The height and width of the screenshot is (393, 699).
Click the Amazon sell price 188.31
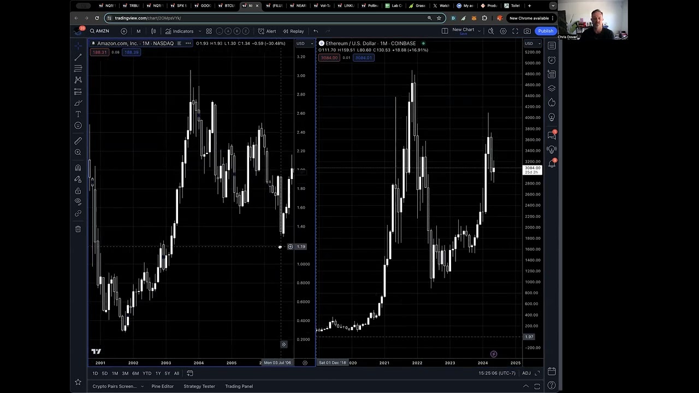click(x=99, y=52)
